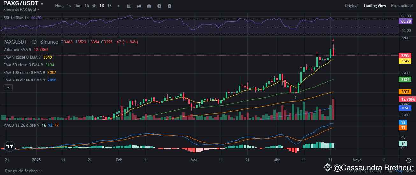
Task: Open the candlestick chart type icon
Action: tap(139, 6)
